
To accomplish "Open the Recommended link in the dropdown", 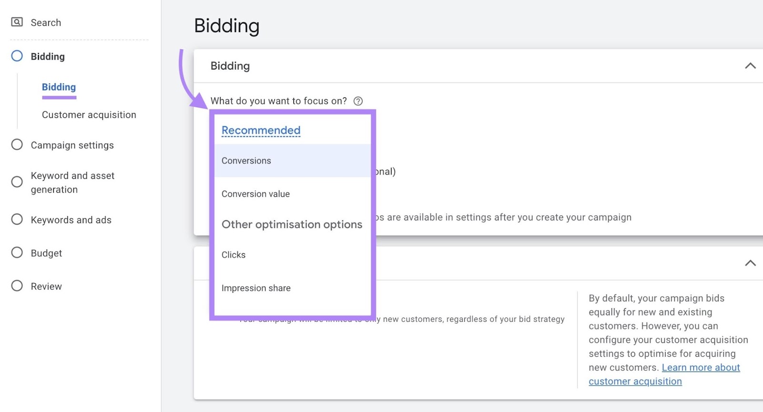I will [x=260, y=130].
